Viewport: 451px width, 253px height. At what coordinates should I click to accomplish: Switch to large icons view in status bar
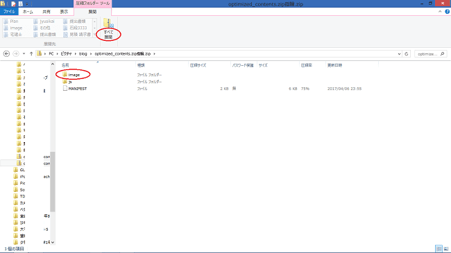coord(446,249)
